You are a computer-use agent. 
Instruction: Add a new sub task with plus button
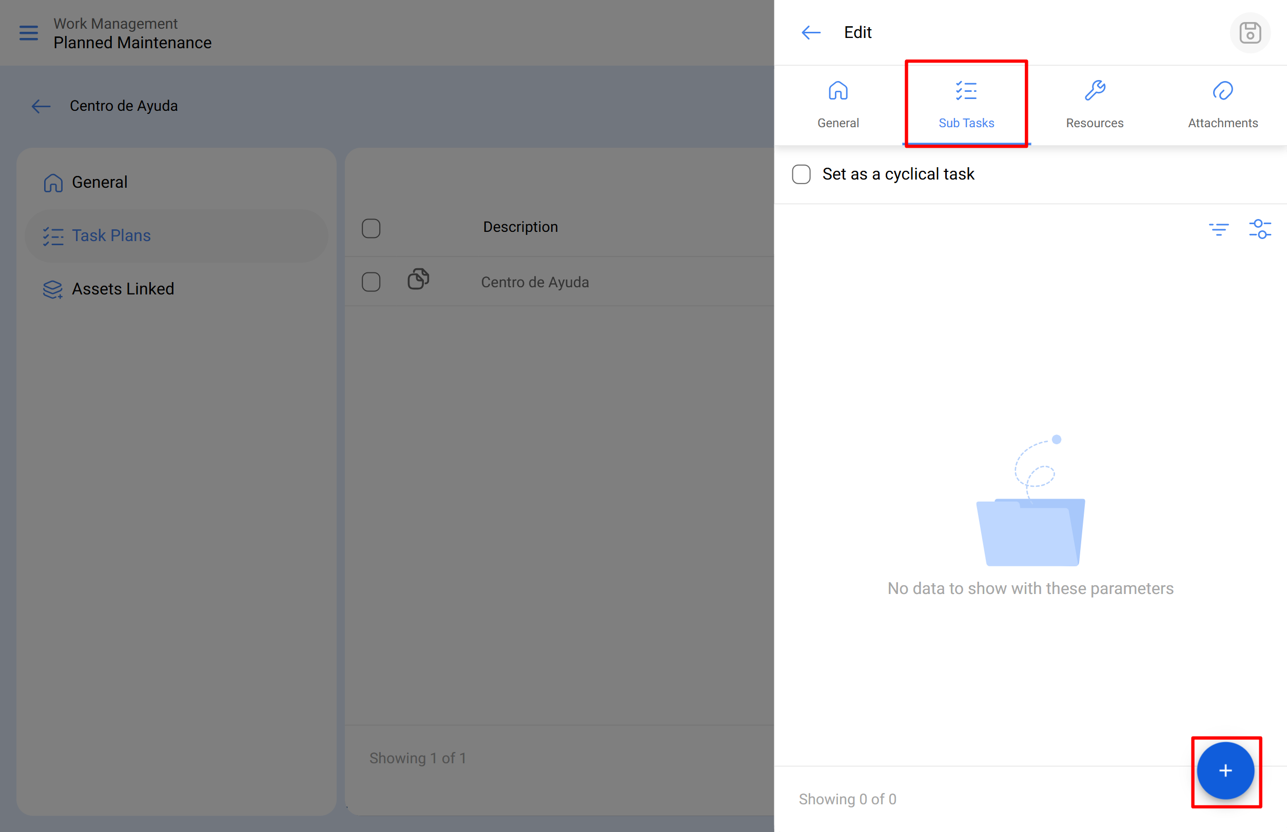pos(1225,770)
